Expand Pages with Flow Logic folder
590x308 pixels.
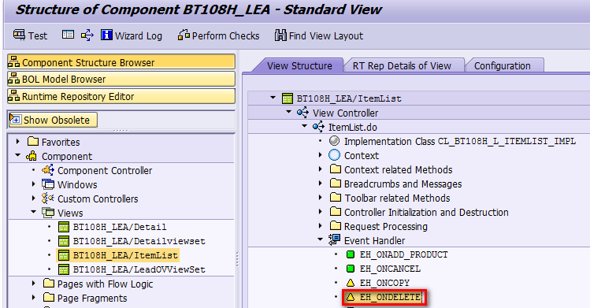(x=34, y=284)
